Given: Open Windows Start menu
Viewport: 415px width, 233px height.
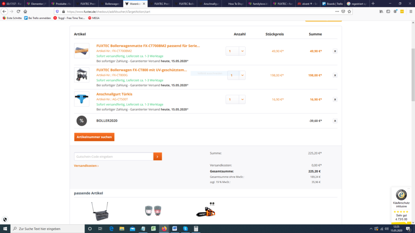Looking at the screenshot, I should pyautogui.click(x=5, y=229).
